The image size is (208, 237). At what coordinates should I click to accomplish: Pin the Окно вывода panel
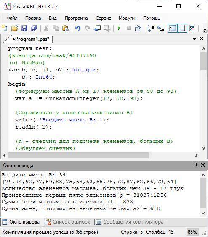click(x=196, y=165)
